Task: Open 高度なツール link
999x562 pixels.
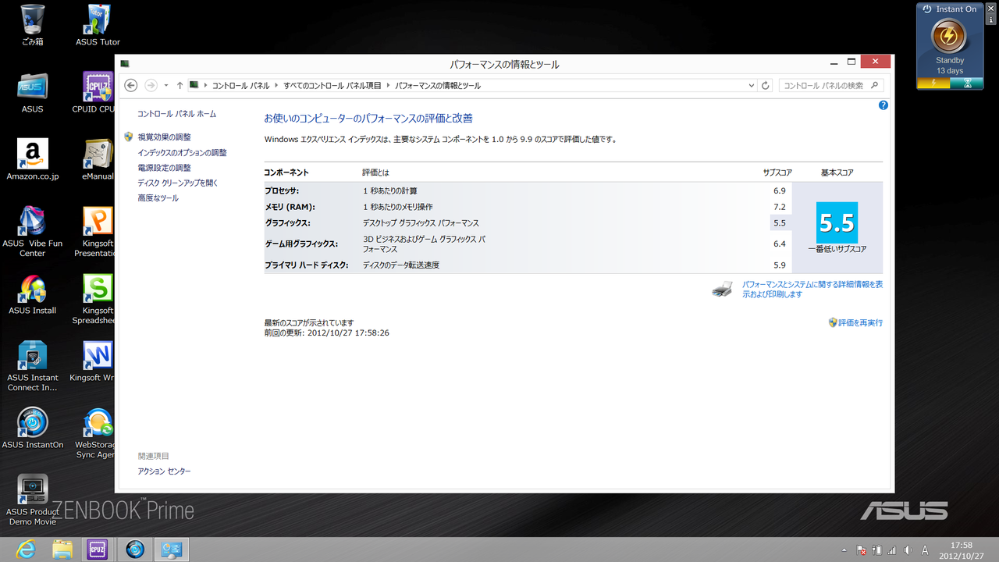Action: (158, 198)
